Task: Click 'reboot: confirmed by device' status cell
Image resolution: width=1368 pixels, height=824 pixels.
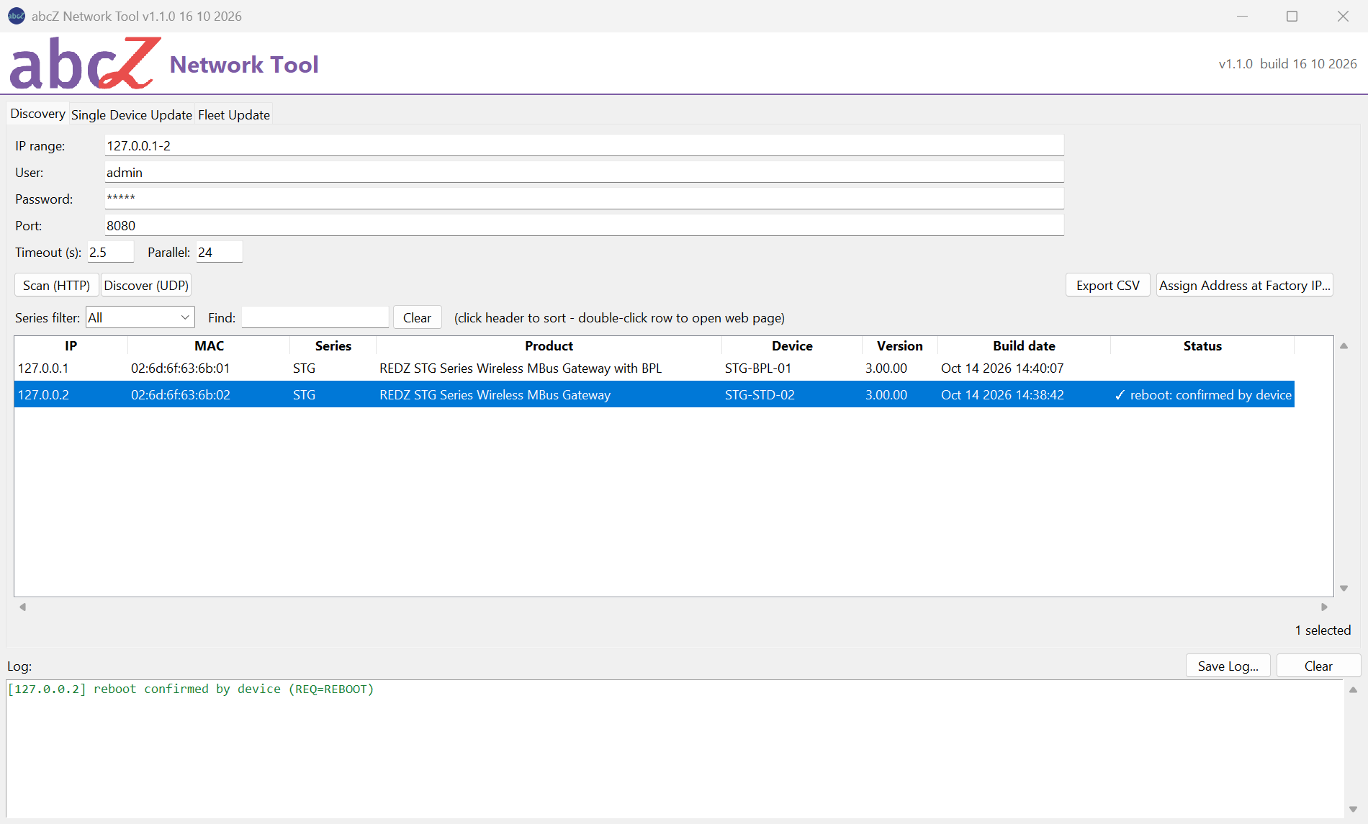Action: [1202, 394]
